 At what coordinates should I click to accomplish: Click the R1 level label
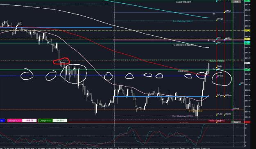209,40
